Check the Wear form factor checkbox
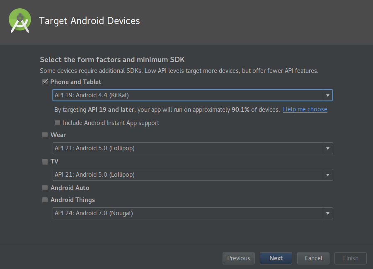Image resolution: width=373 pixels, height=269 pixels. point(45,135)
